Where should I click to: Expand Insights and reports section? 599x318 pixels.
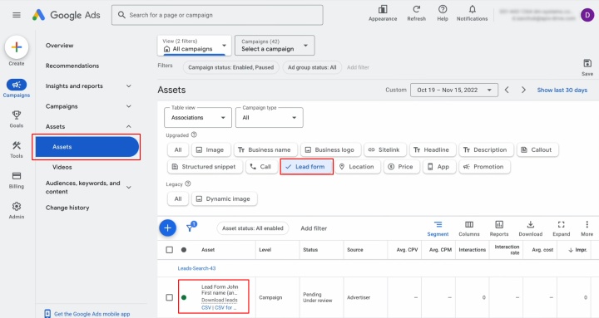pos(129,86)
